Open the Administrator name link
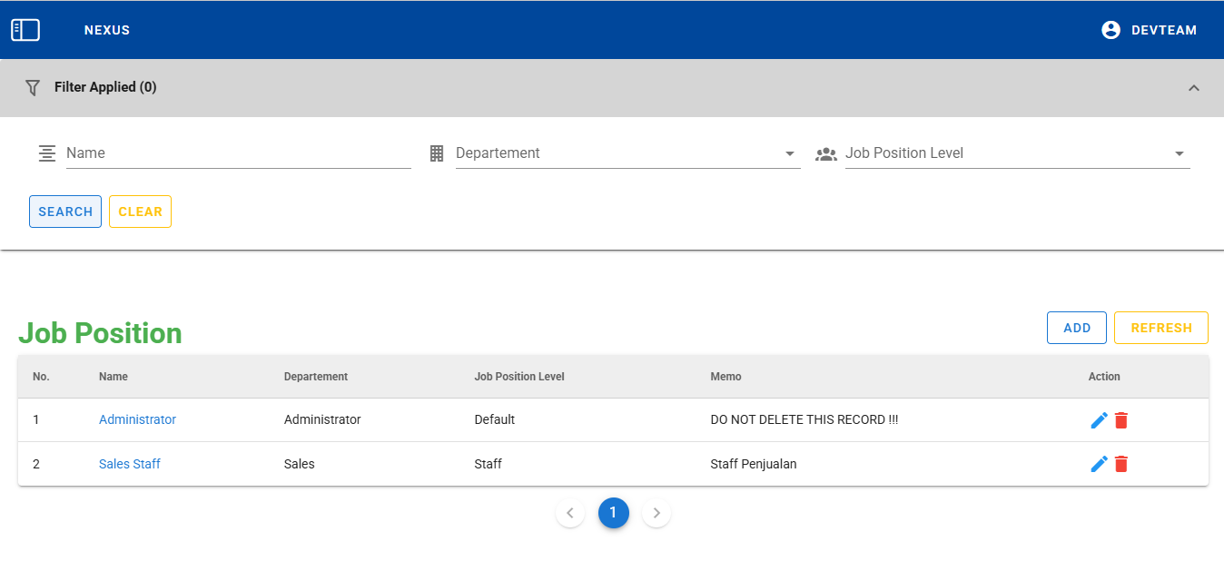1224x581 pixels. [137, 419]
